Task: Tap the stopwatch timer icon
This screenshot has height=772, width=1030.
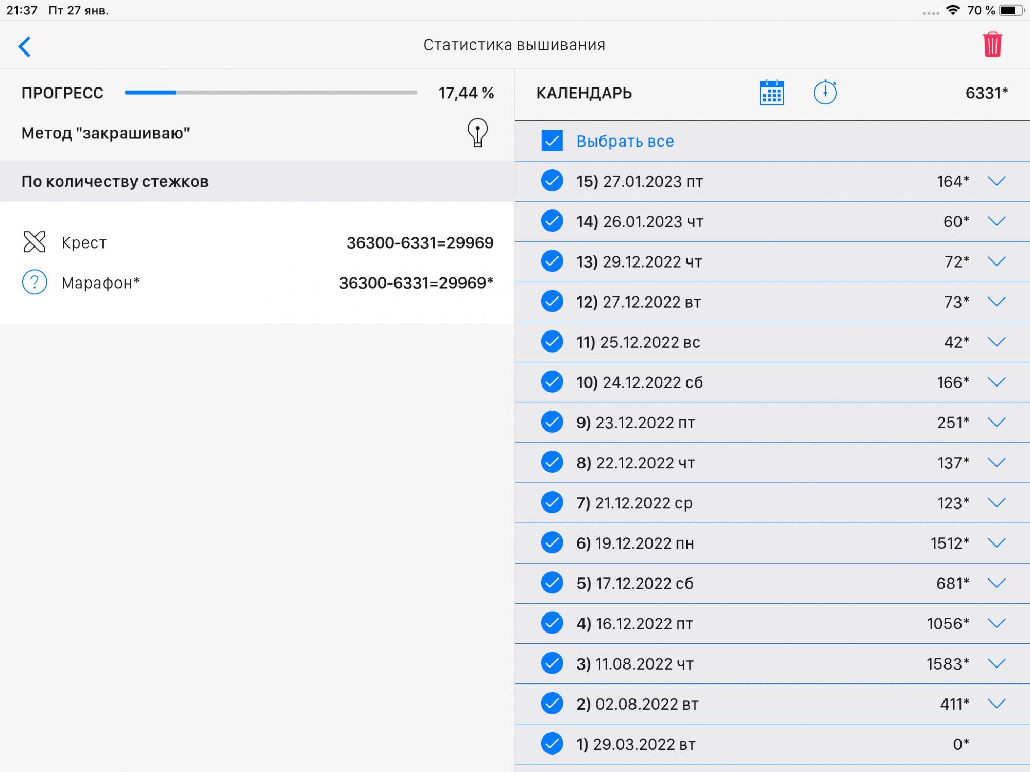Action: point(825,93)
